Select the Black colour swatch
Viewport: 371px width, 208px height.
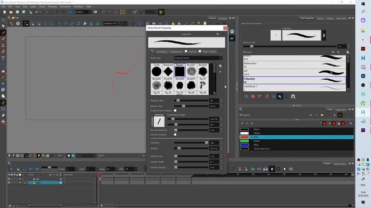tap(244, 129)
